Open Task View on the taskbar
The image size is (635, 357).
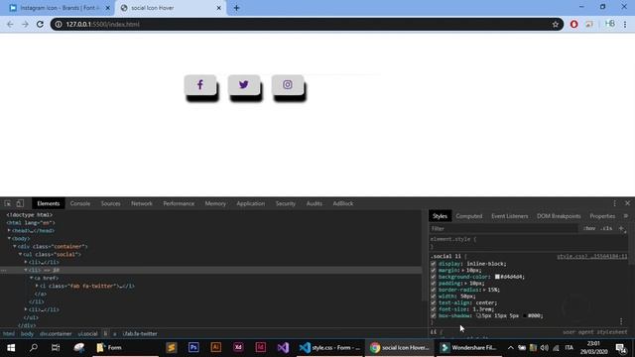56,347
